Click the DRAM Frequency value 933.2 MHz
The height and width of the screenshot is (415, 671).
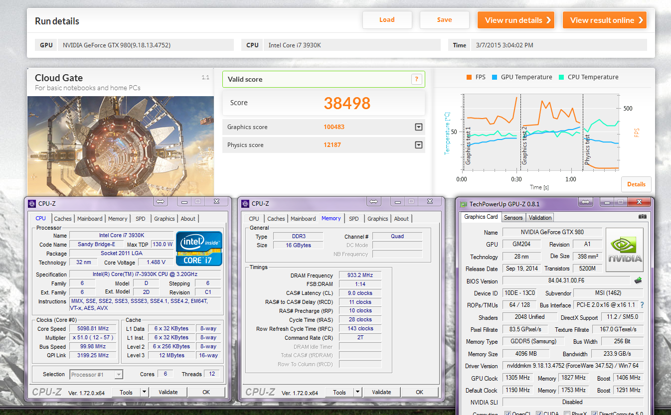pyautogui.click(x=360, y=275)
